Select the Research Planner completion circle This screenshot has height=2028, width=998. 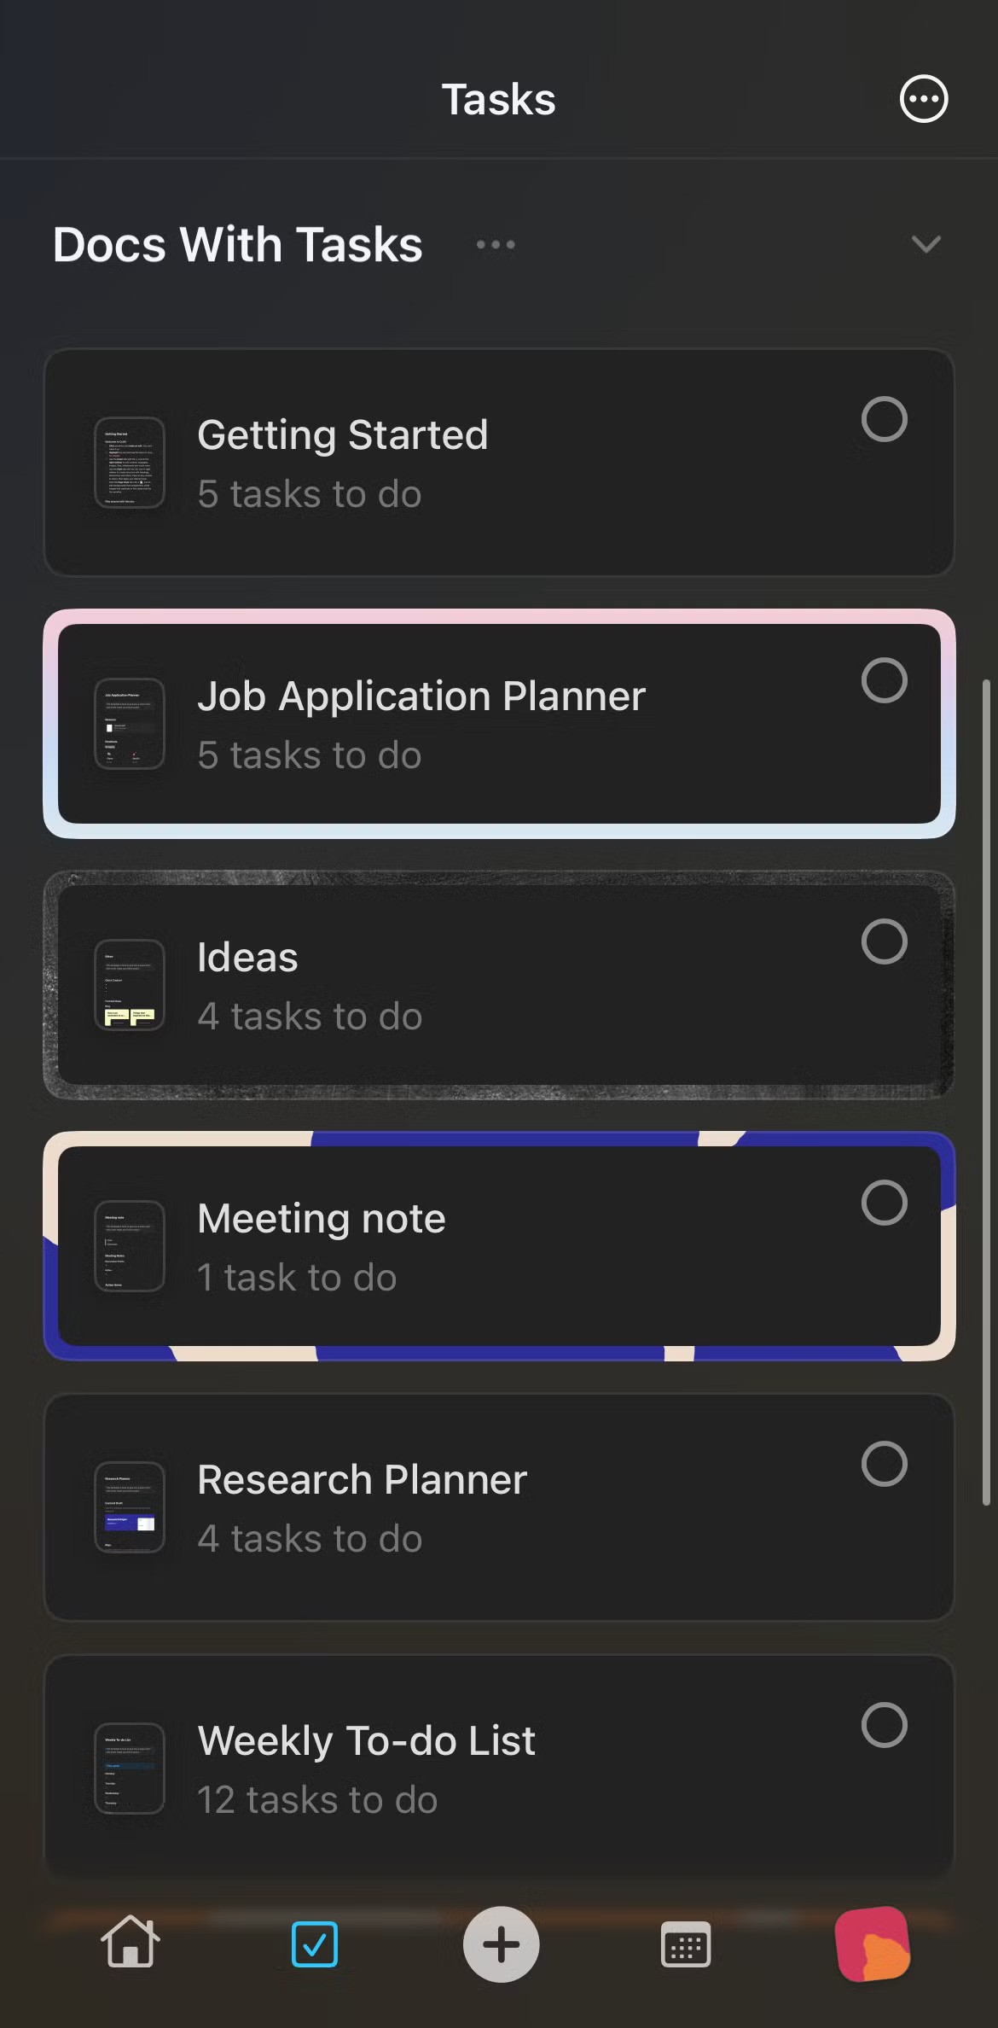[884, 1464]
